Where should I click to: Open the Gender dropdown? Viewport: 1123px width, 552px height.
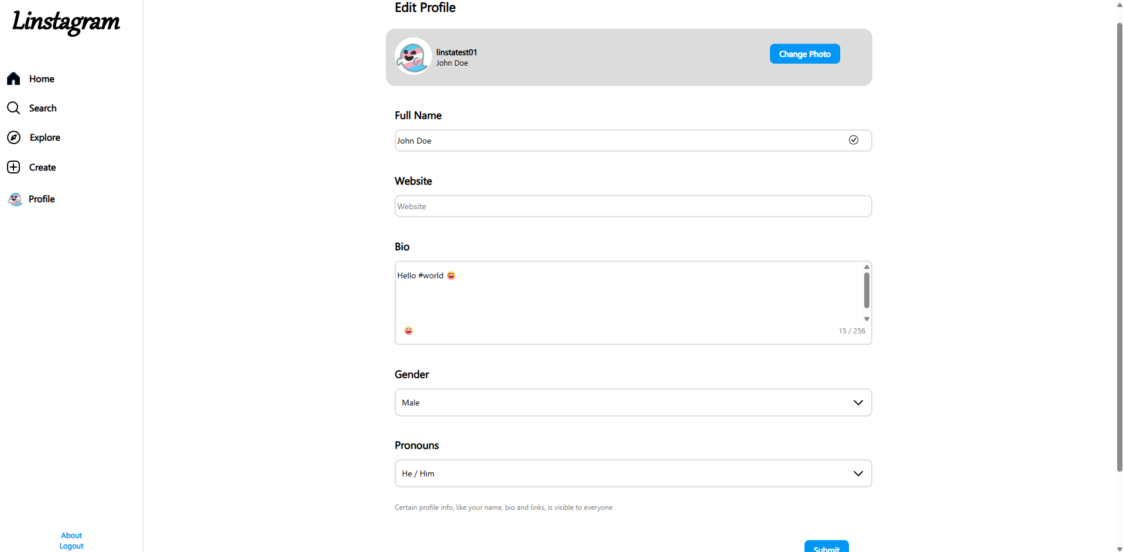(x=632, y=402)
